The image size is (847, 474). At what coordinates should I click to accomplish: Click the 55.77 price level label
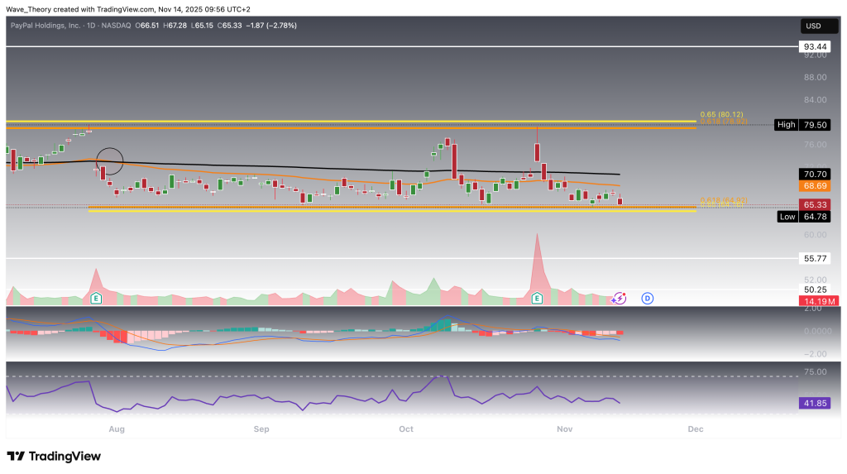pyautogui.click(x=814, y=259)
